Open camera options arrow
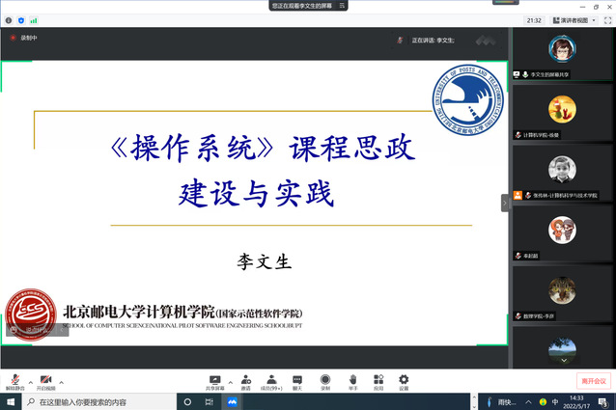This screenshot has height=410, width=616. point(61,380)
